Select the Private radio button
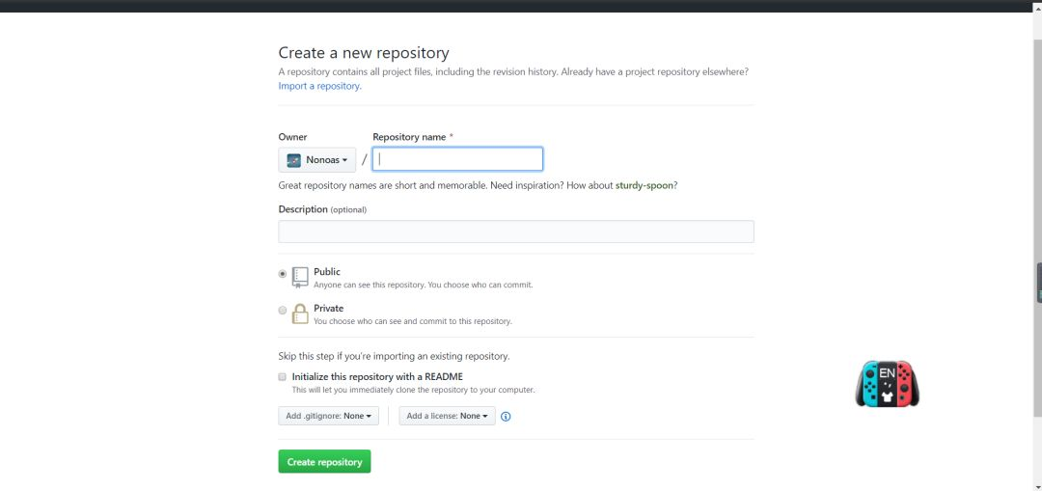 pyautogui.click(x=283, y=311)
